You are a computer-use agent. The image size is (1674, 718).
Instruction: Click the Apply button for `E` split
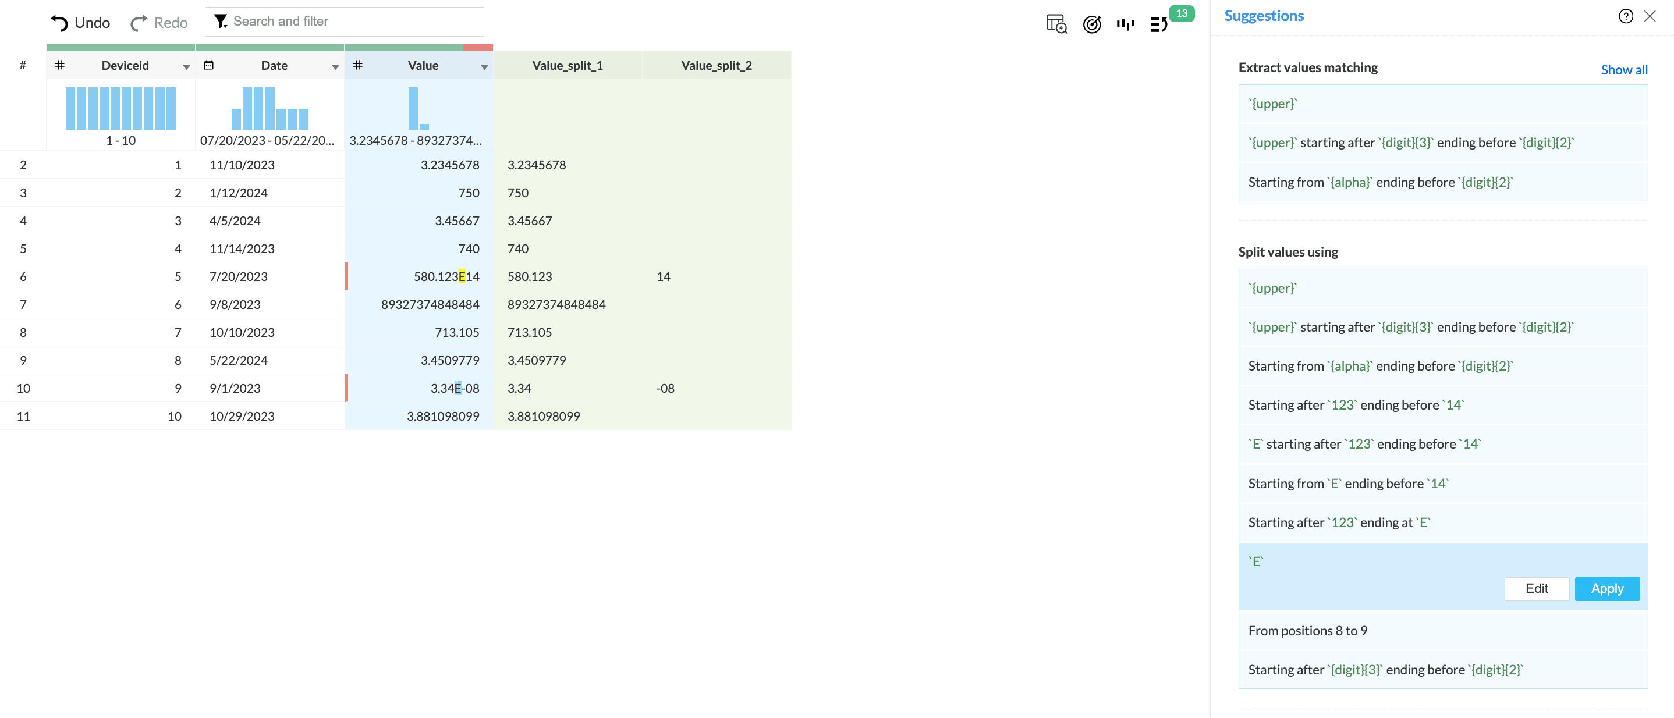1606,589
